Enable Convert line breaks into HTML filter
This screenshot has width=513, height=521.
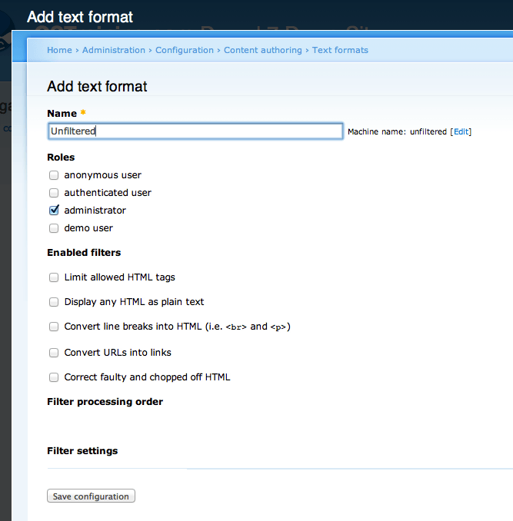pyautogui.click(x=54, y=327)
